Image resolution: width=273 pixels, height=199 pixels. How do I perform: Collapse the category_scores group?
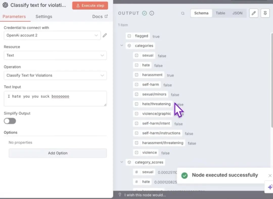click(122, 162)
